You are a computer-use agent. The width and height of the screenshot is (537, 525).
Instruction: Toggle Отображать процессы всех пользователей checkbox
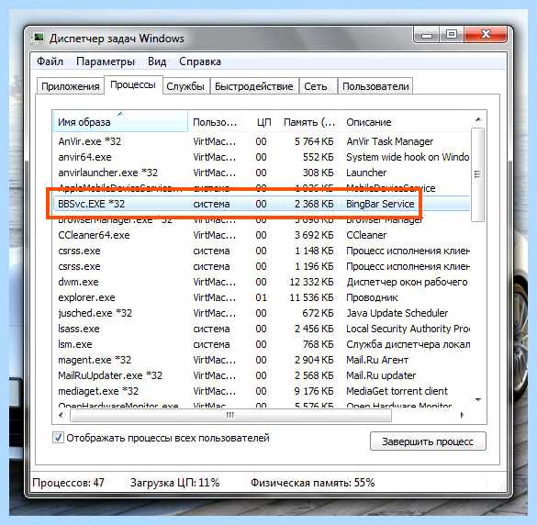pyautogui.click(x=58, y=437)
